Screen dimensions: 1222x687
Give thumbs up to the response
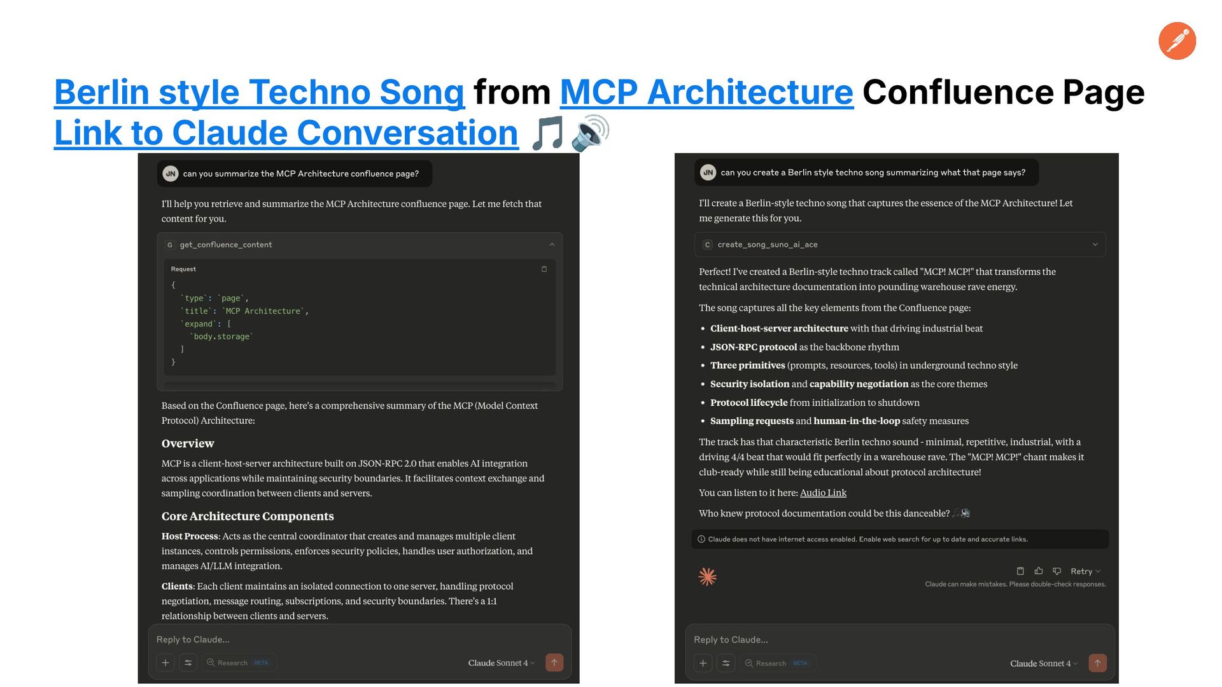[x=1039, y=571]
